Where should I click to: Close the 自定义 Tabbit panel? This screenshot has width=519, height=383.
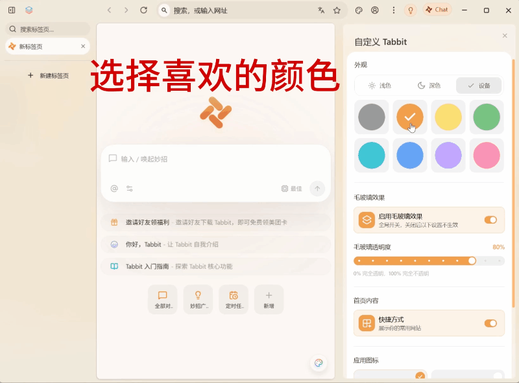click(x=505, y=36)
